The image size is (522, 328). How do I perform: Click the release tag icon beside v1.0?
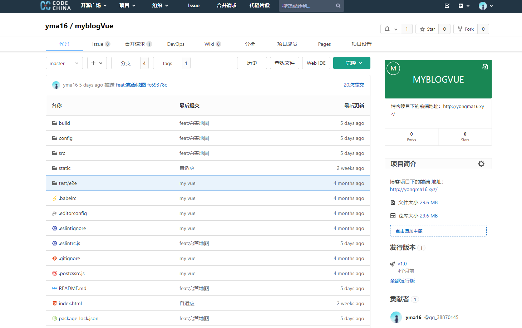[x=393, y=263]
